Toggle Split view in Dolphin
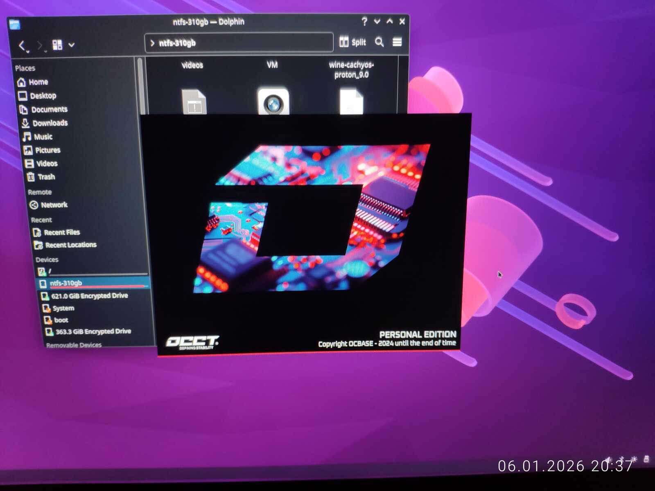This screenshot has height=491, width=655. pos(352,42)
